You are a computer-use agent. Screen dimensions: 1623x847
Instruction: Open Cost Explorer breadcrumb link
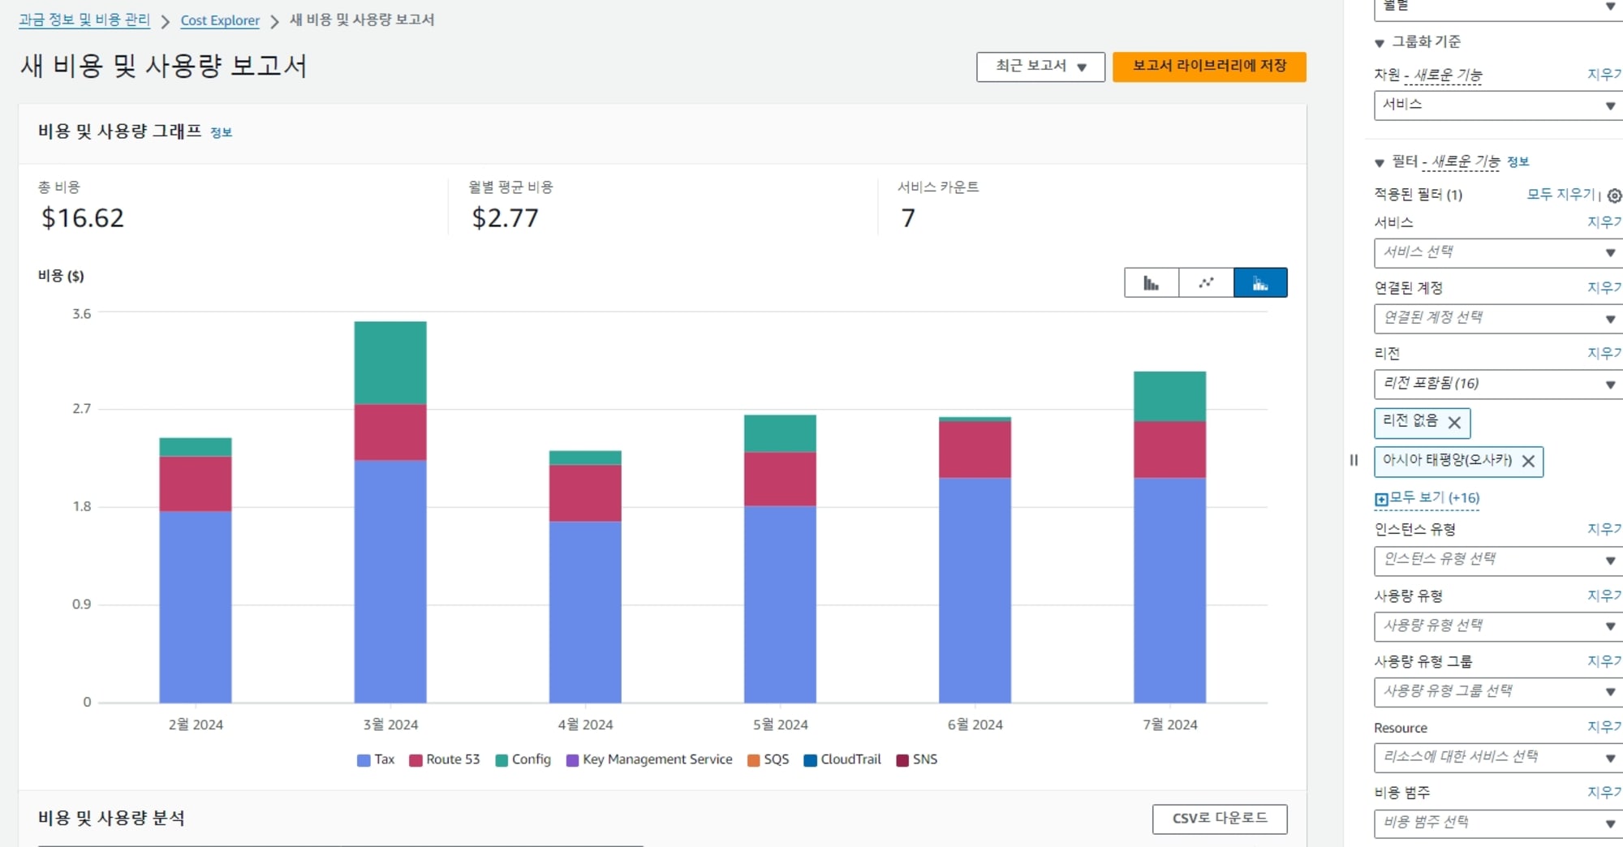coord(220,20)
